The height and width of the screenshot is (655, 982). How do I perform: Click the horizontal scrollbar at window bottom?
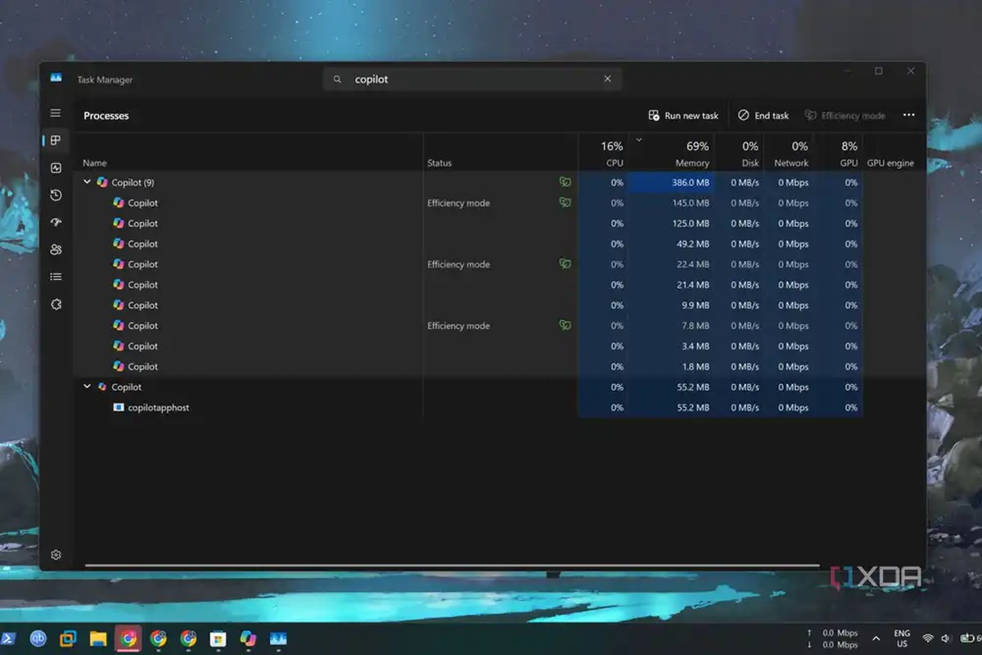click(x=452, y=565)
